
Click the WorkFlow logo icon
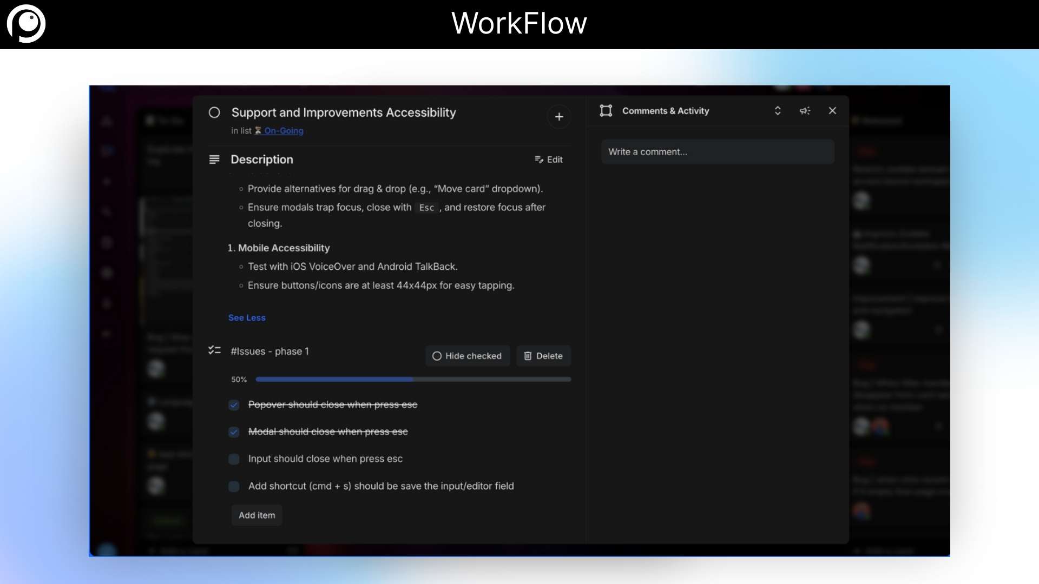(26, 24)
